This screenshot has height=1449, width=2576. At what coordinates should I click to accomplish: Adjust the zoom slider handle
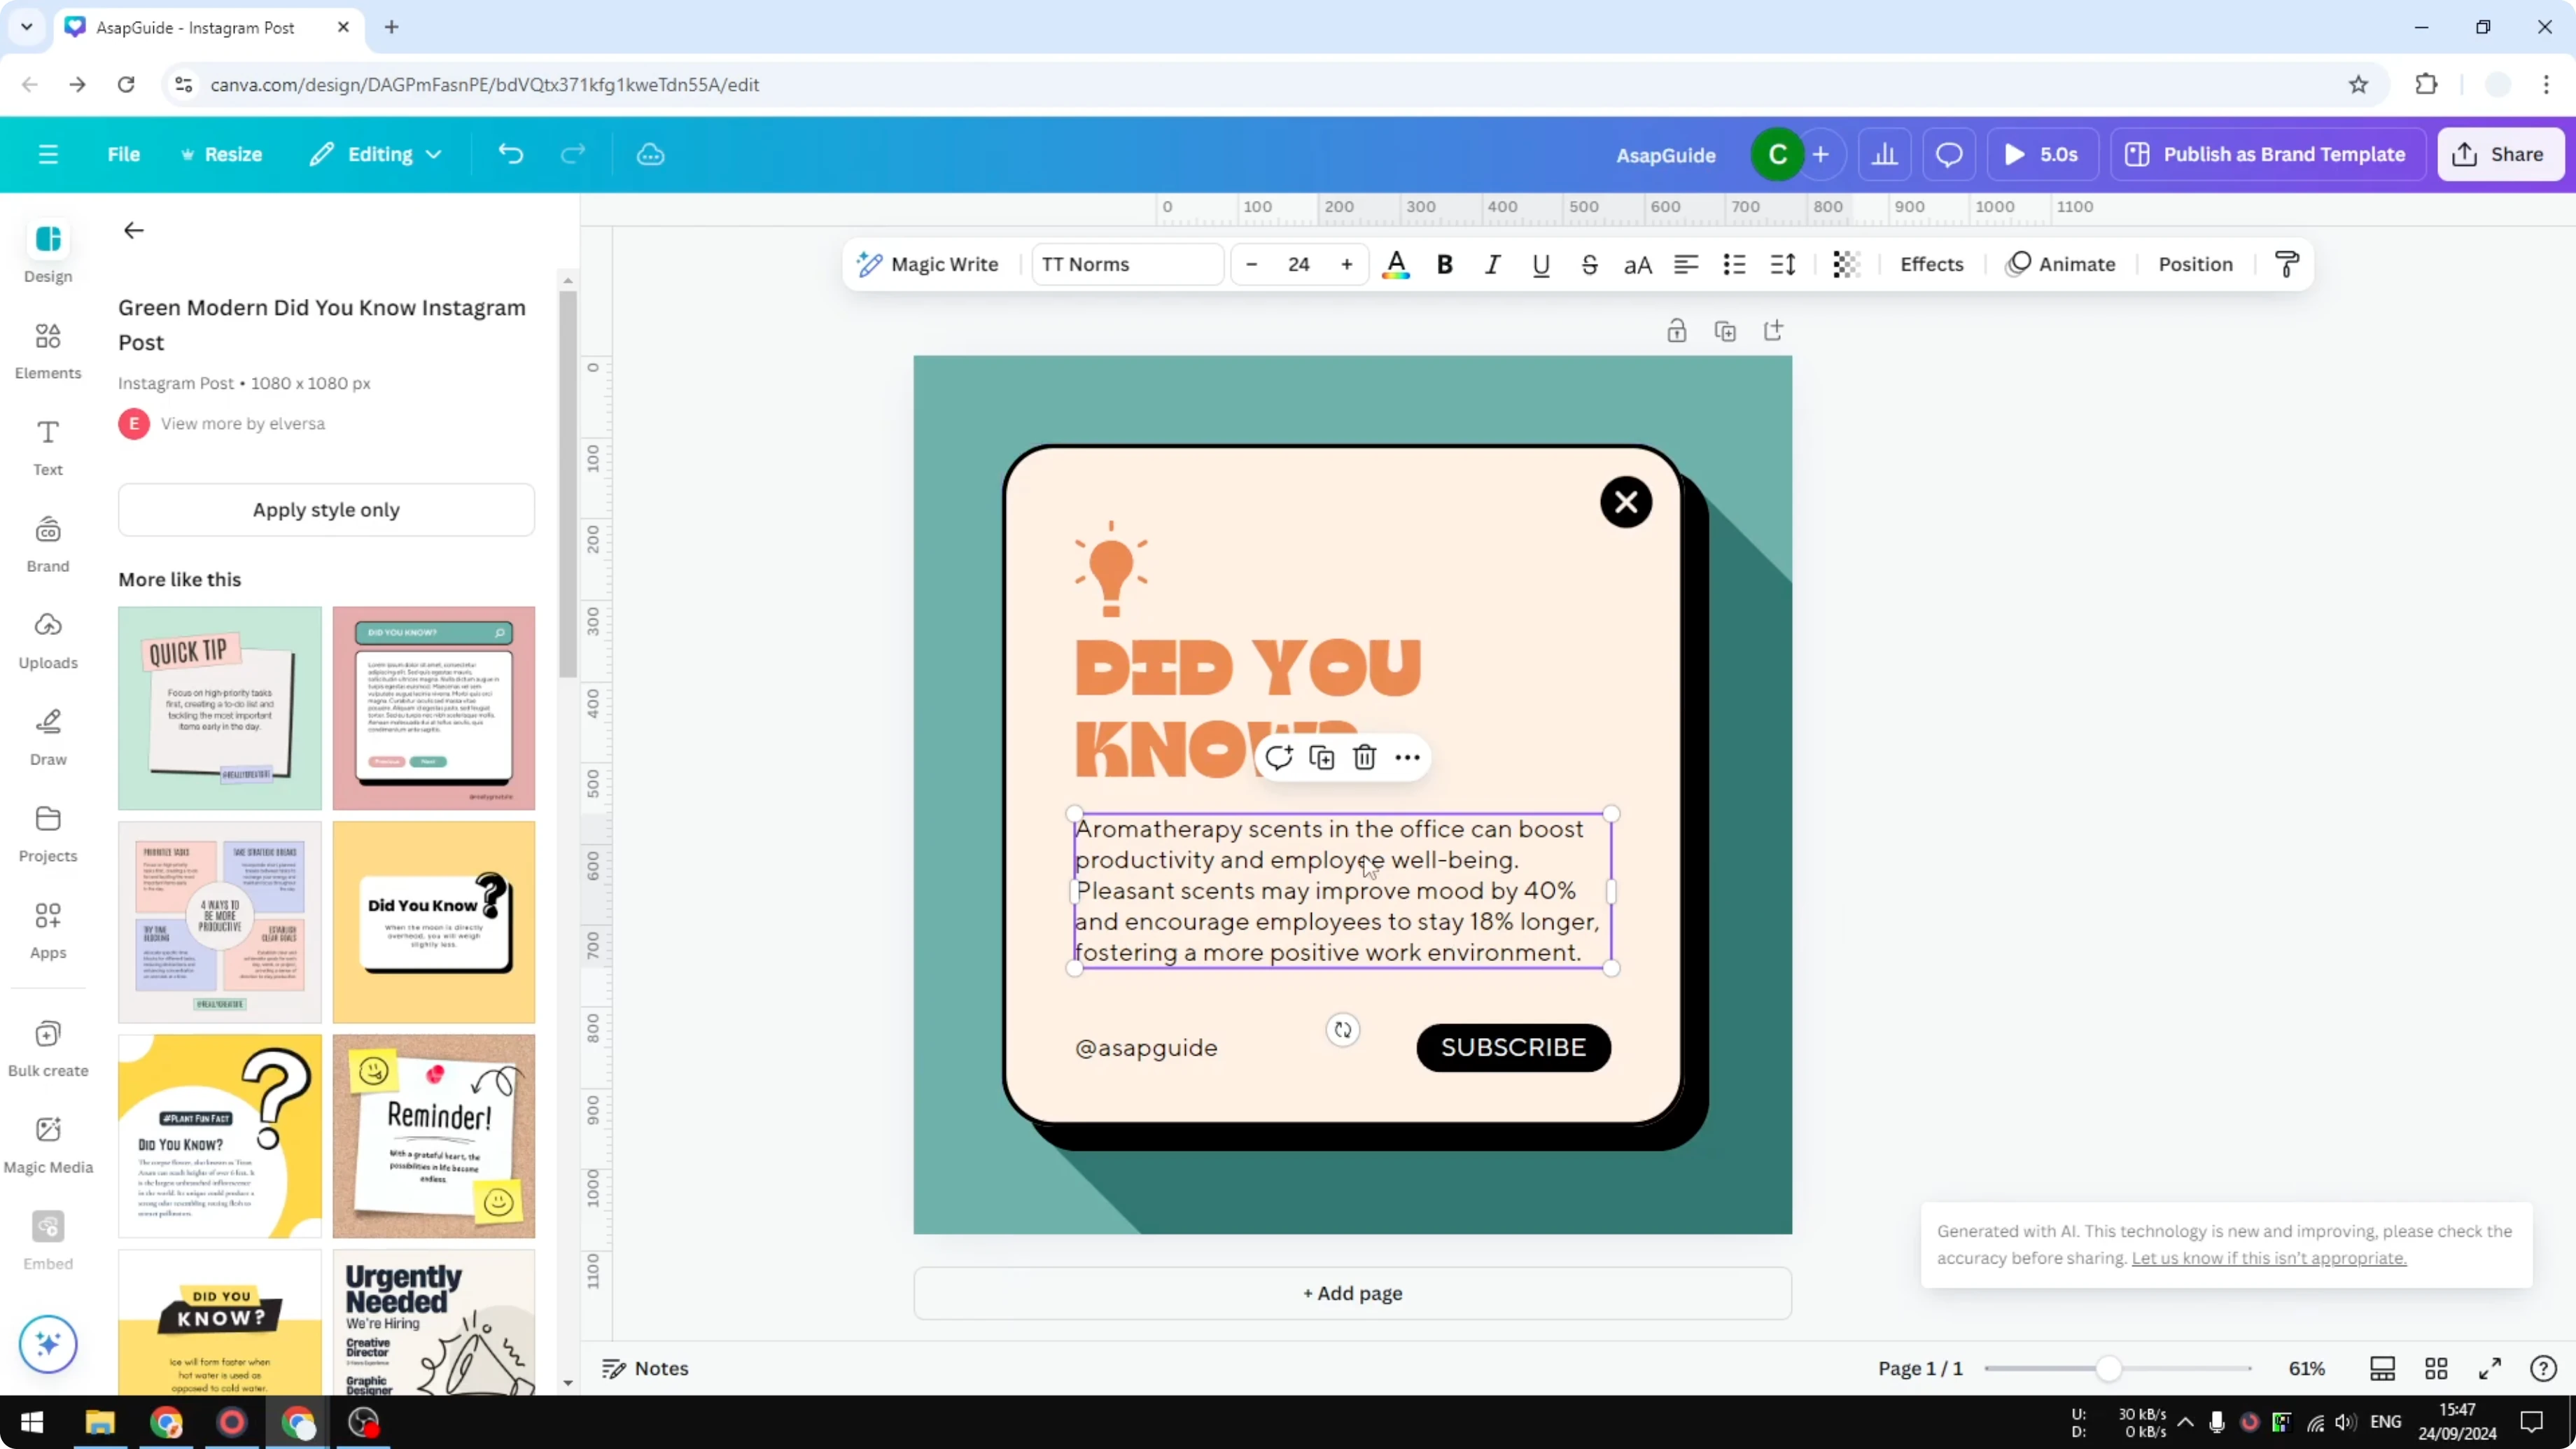[x=2108, y=1368]
